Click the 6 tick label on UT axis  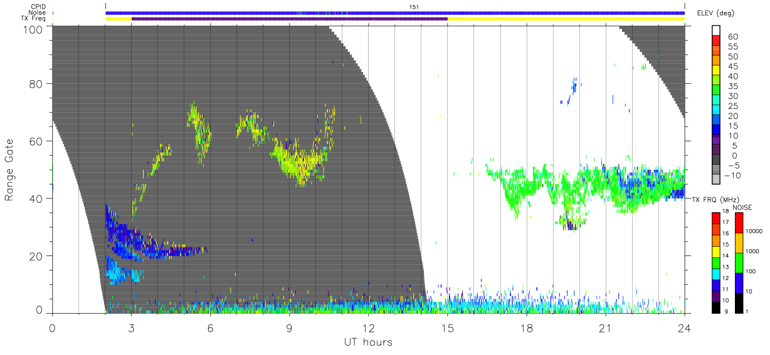(x=210, y=327)
